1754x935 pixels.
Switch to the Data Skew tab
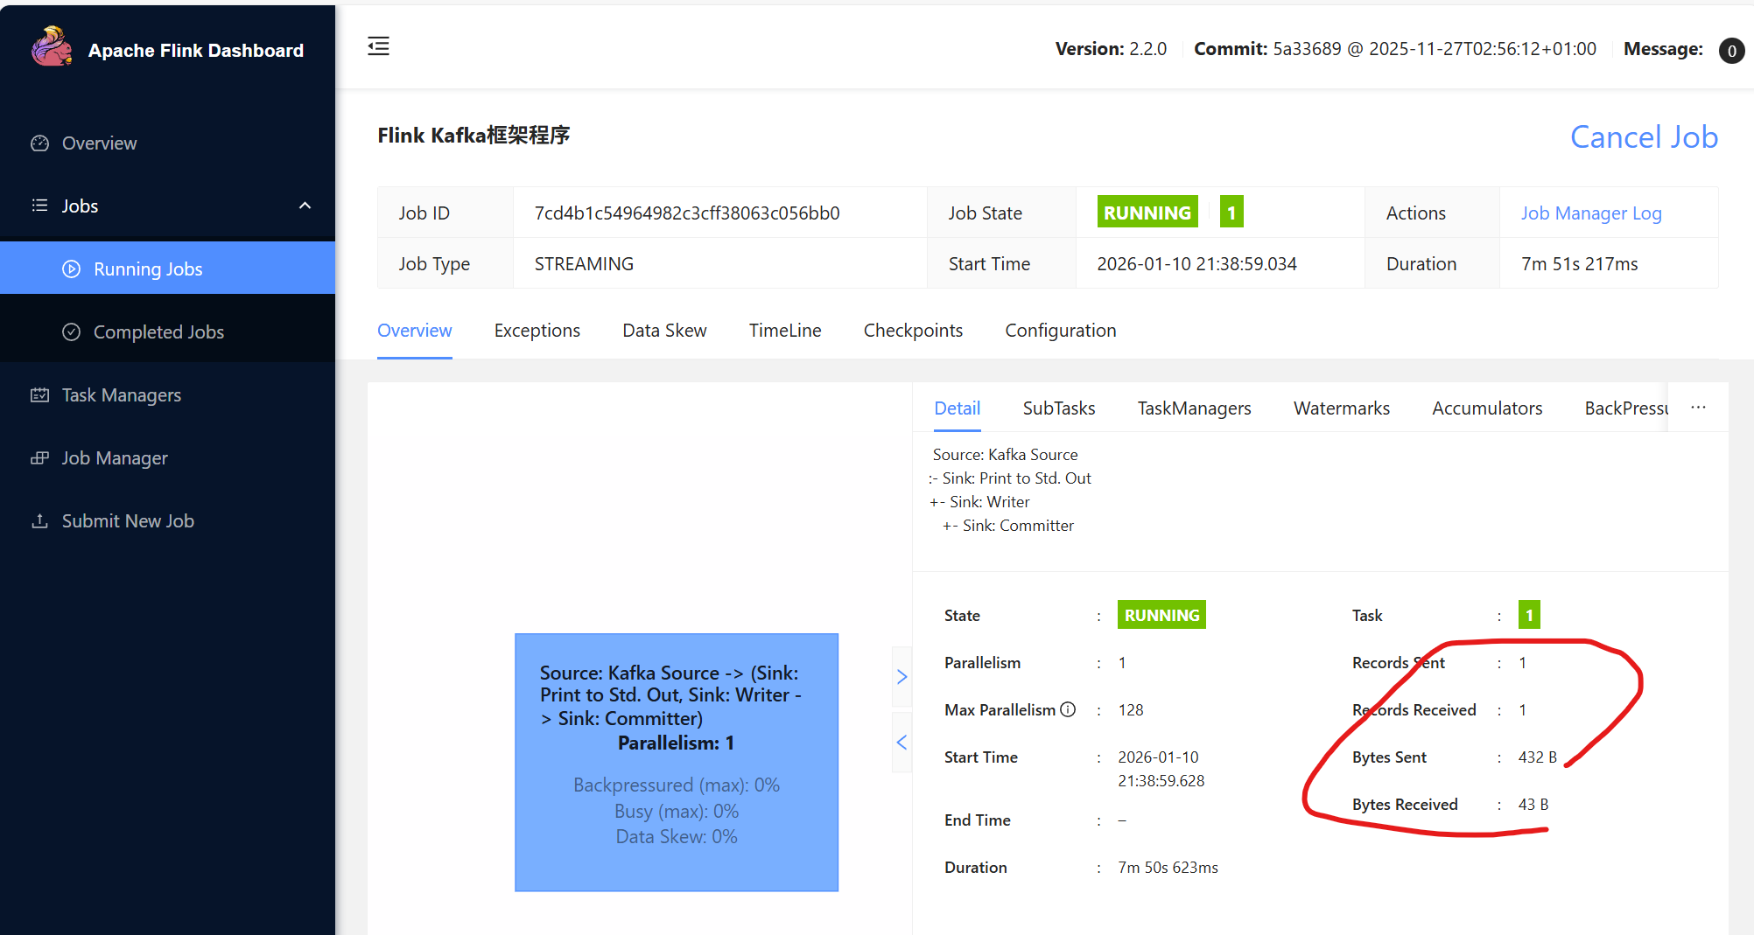click(664, 331)
